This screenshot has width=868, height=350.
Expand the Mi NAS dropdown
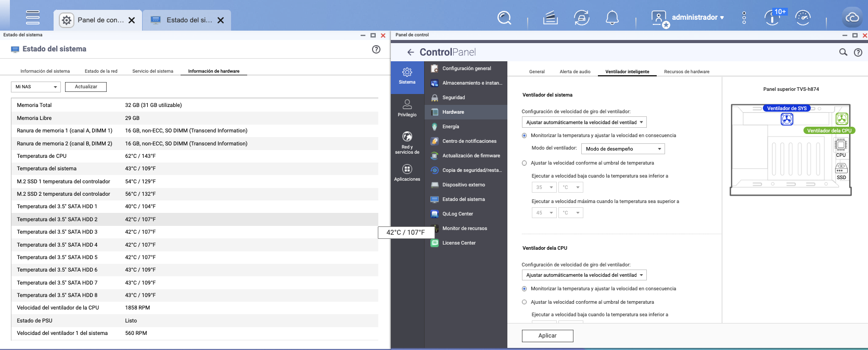(x=36, y=87)
